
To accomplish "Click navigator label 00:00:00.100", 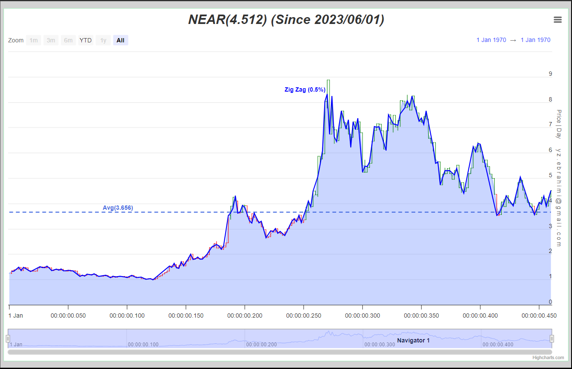I will pos(143,344).
